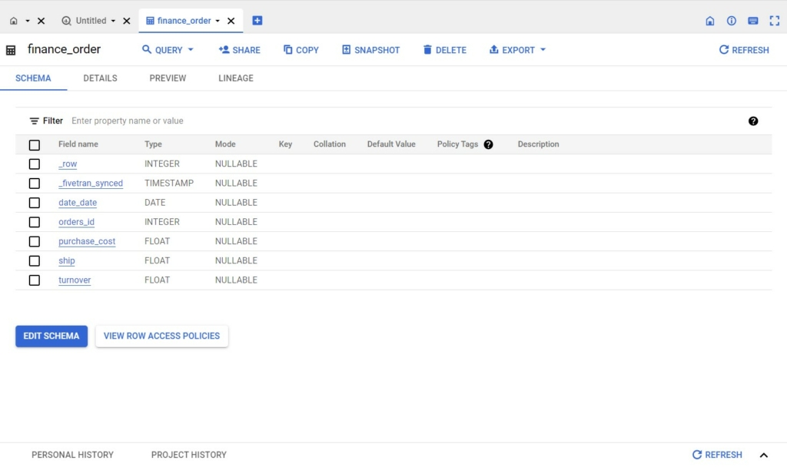Screen dimensions: 787x467
Task: Switch to the DETAILS tab
Action: [x=101, y=78]
